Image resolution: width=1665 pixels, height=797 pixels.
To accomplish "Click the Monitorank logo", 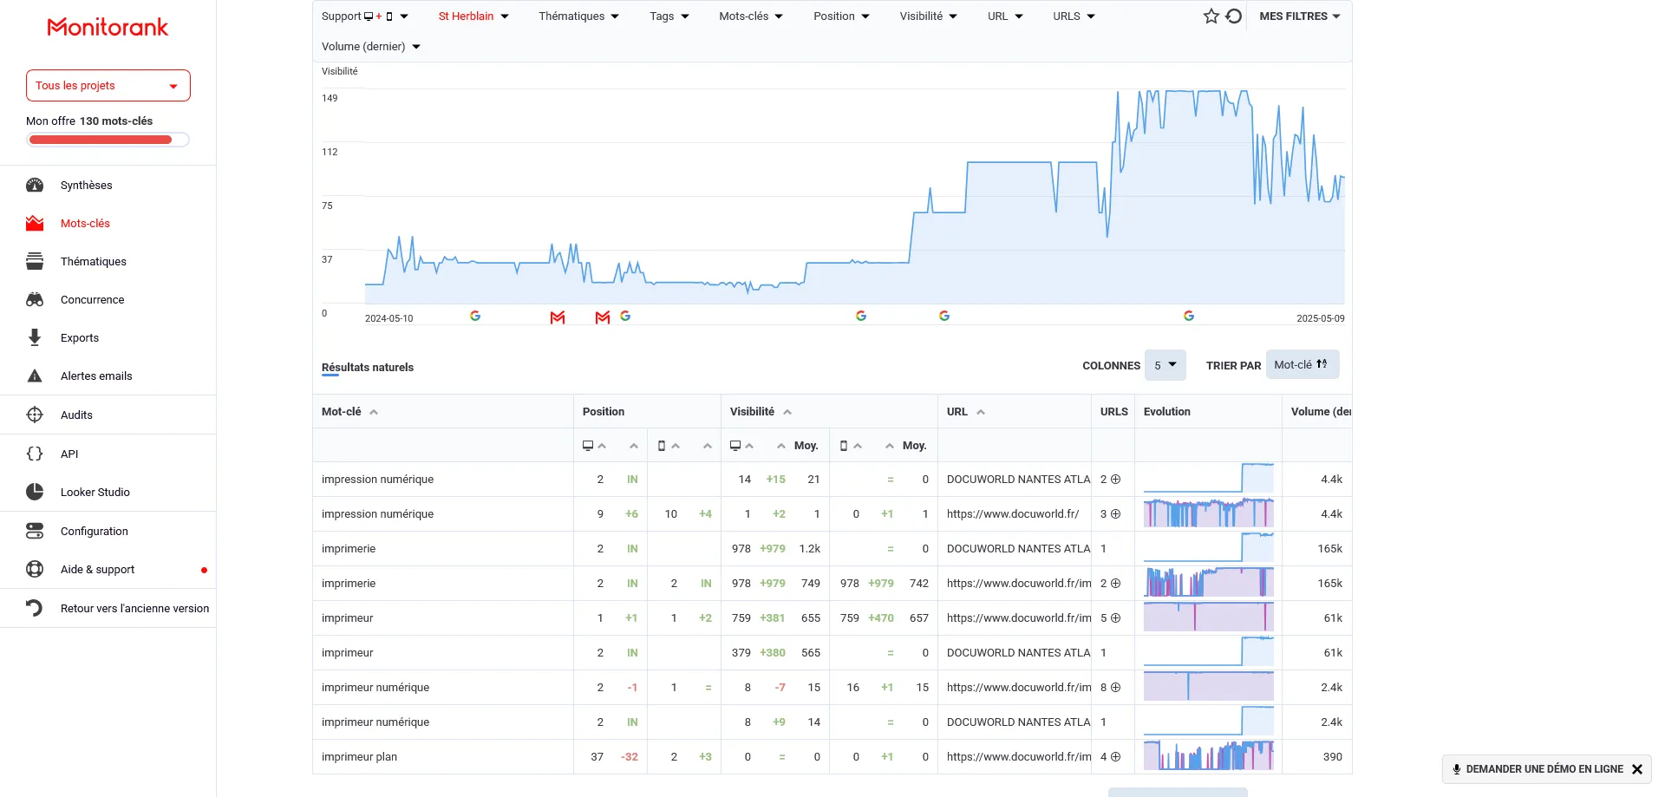I will [x=108, y=28].
